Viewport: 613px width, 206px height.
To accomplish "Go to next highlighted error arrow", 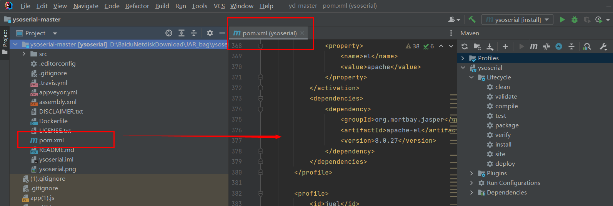I will (451, 46).
